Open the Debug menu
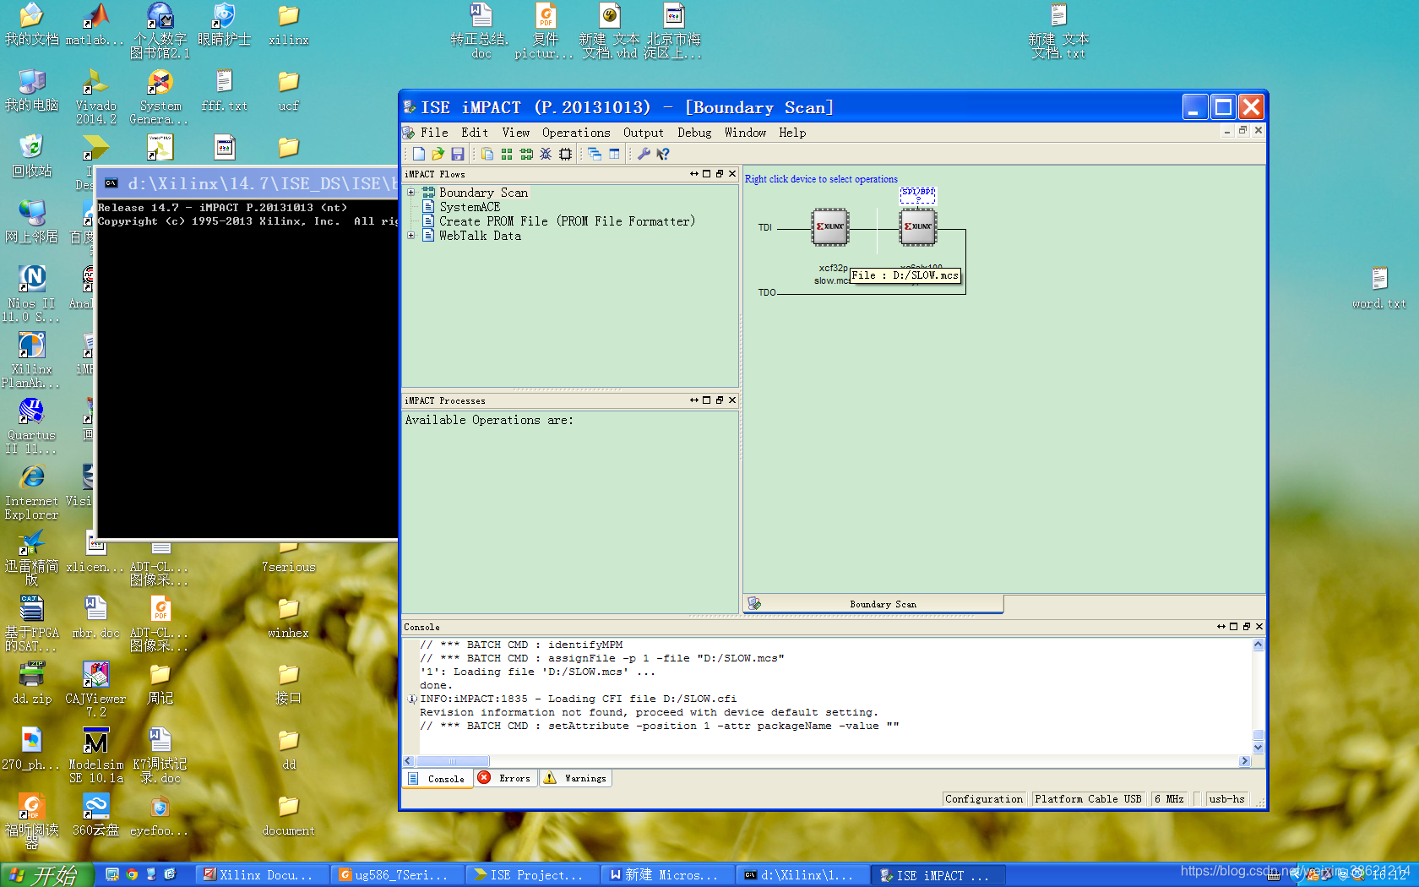 pyautogui.click(x=694, y=133)
